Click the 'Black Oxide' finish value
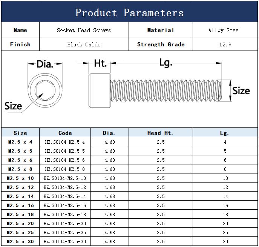Image resolution: width=259 pixels, height=247 pixels. point(84,44)
